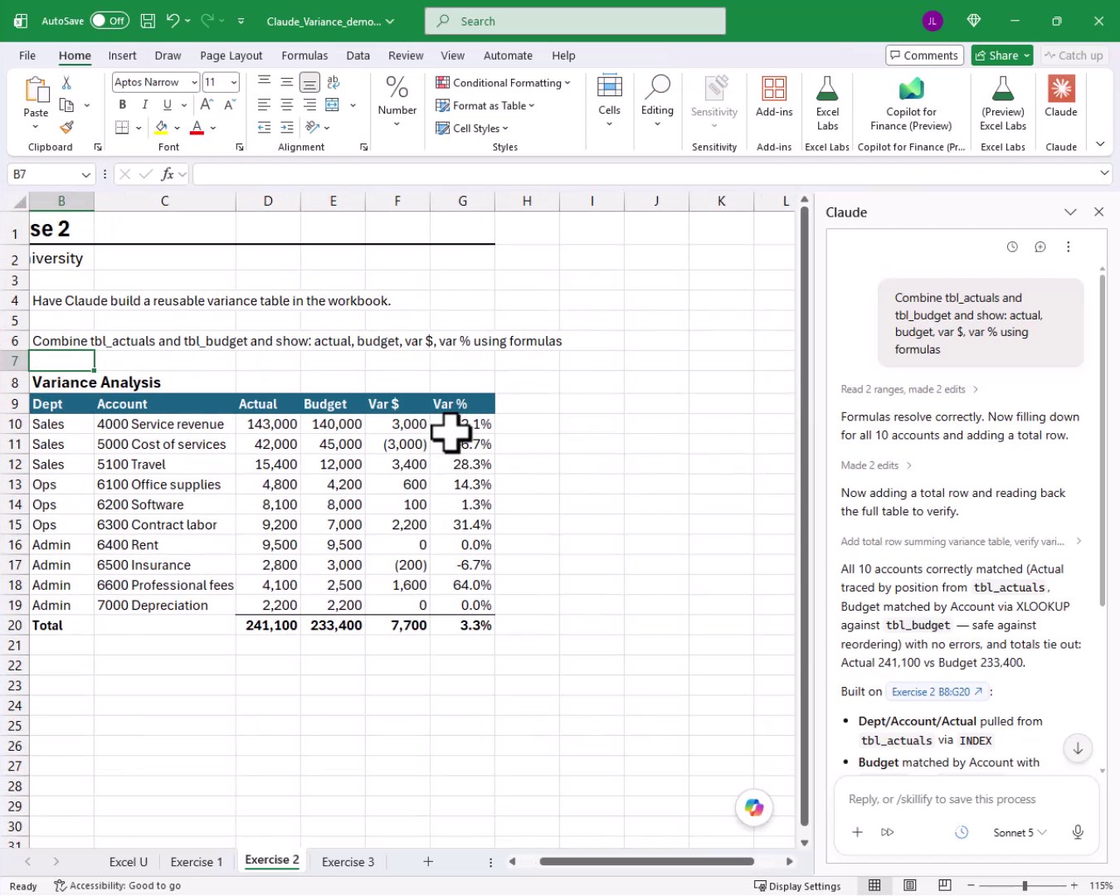
Task: Click the Claude reply input field
Action: 967,799
